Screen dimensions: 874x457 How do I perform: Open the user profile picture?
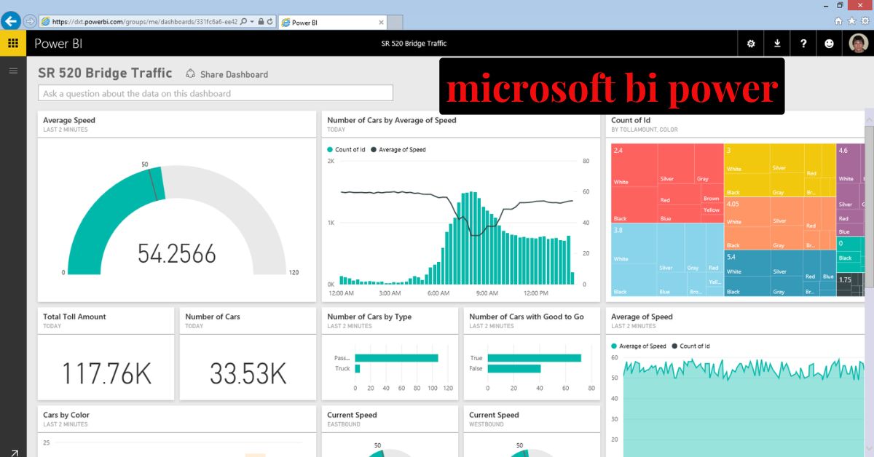[x=859, y=44]
